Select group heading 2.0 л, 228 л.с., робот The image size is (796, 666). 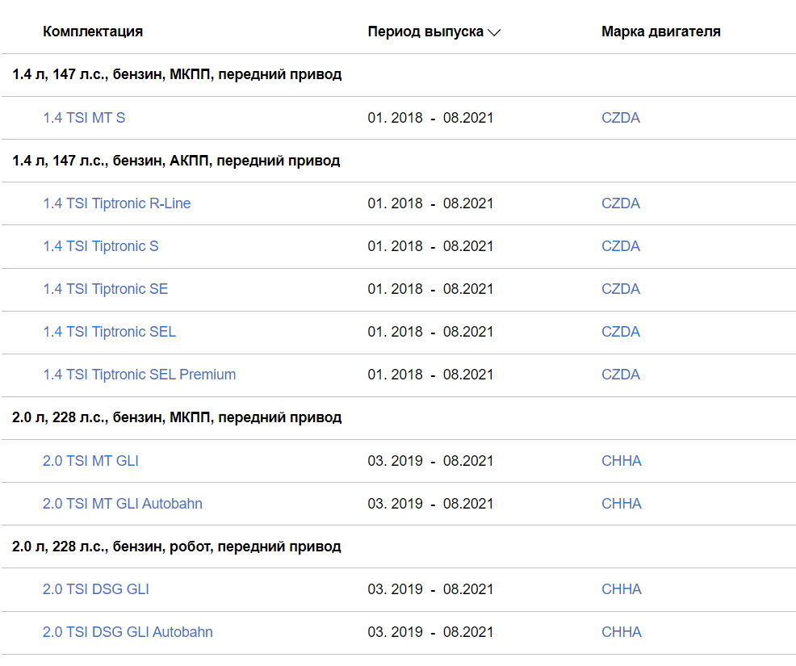(177, 547)
